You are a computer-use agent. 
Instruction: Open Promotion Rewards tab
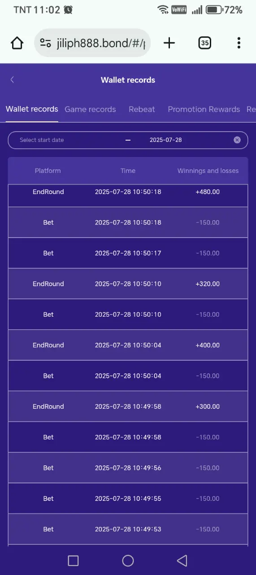[x=204, y=109]
